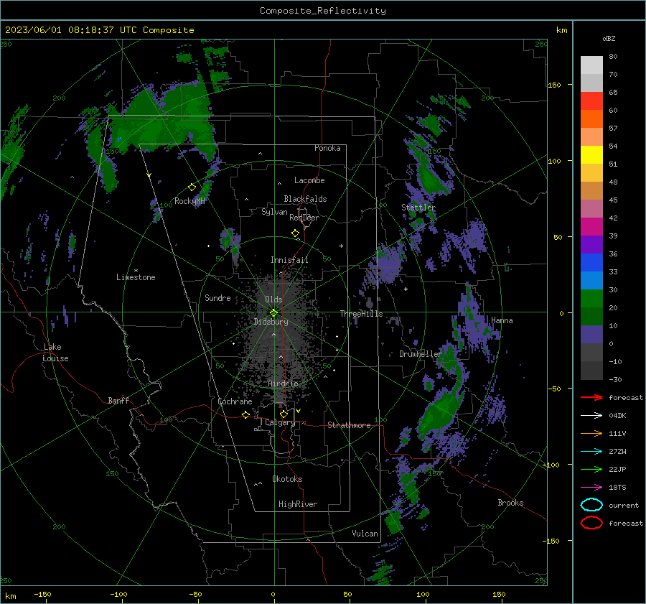The image size is (646, 604).
Task: Click the yellow diamond marker near RedDeer
Action: tap(295, 233)
